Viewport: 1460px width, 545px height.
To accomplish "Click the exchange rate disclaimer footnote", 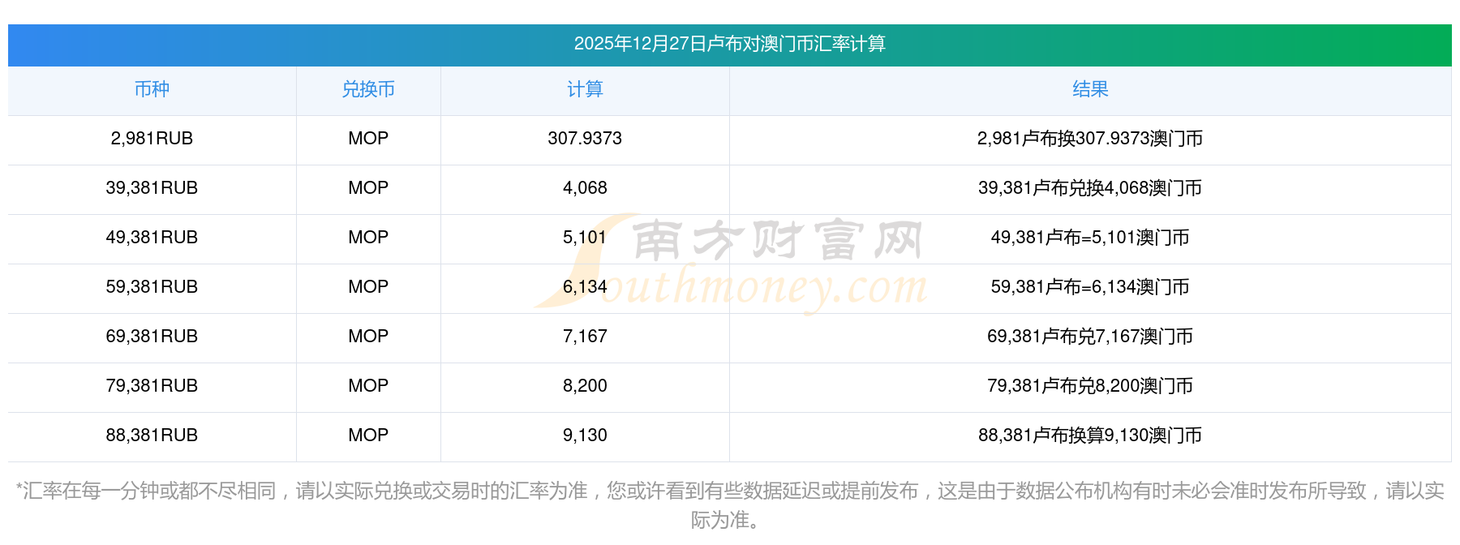I will (x=729, y=505).
